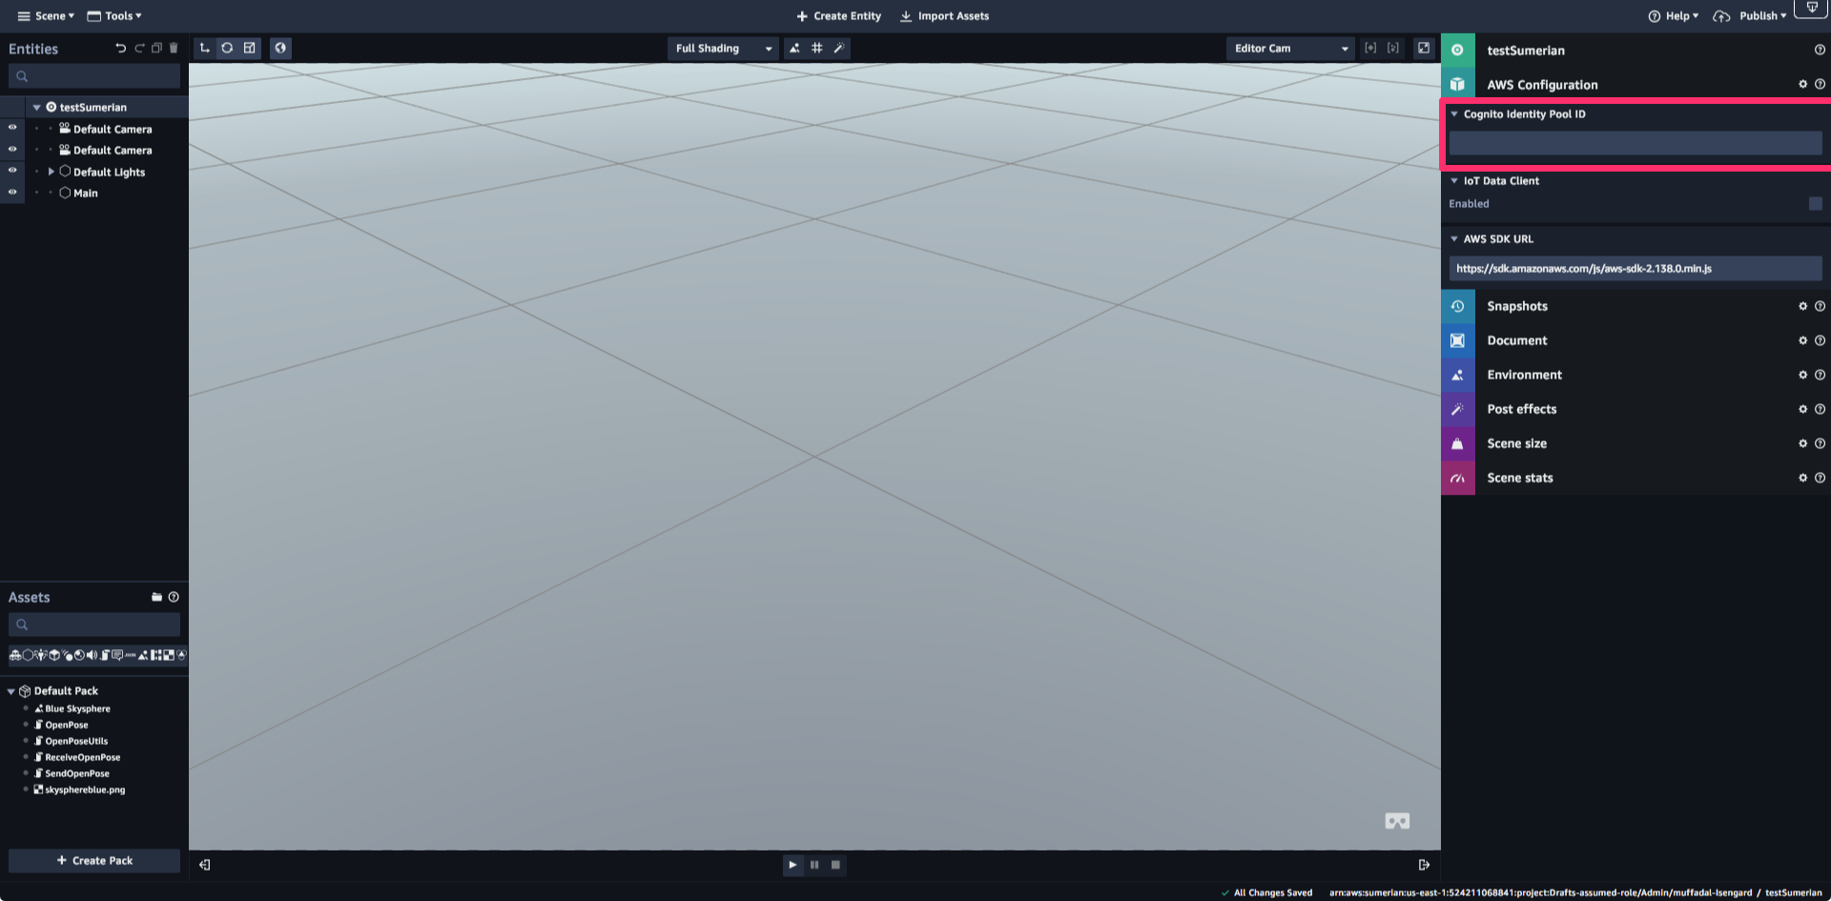The image size is (1831, 901).
Task: Open the Snapshots panel
Action: [1636, 306]
